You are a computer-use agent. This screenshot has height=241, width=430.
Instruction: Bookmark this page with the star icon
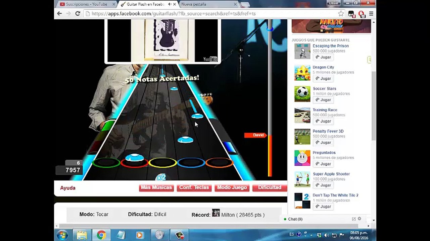click(x=341, y=14)
